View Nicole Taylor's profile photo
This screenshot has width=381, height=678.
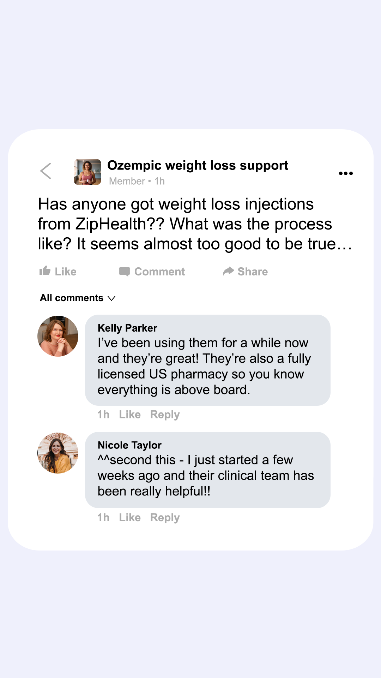[58, 453]
